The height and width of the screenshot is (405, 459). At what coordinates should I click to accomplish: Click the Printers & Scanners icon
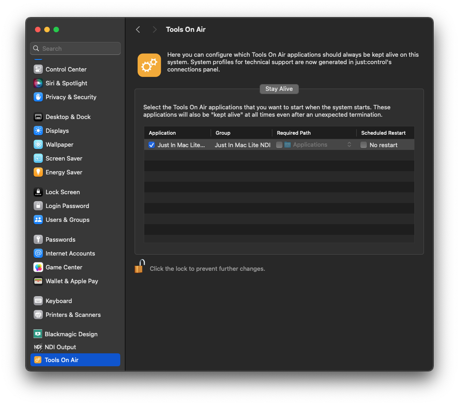point(38,315)
